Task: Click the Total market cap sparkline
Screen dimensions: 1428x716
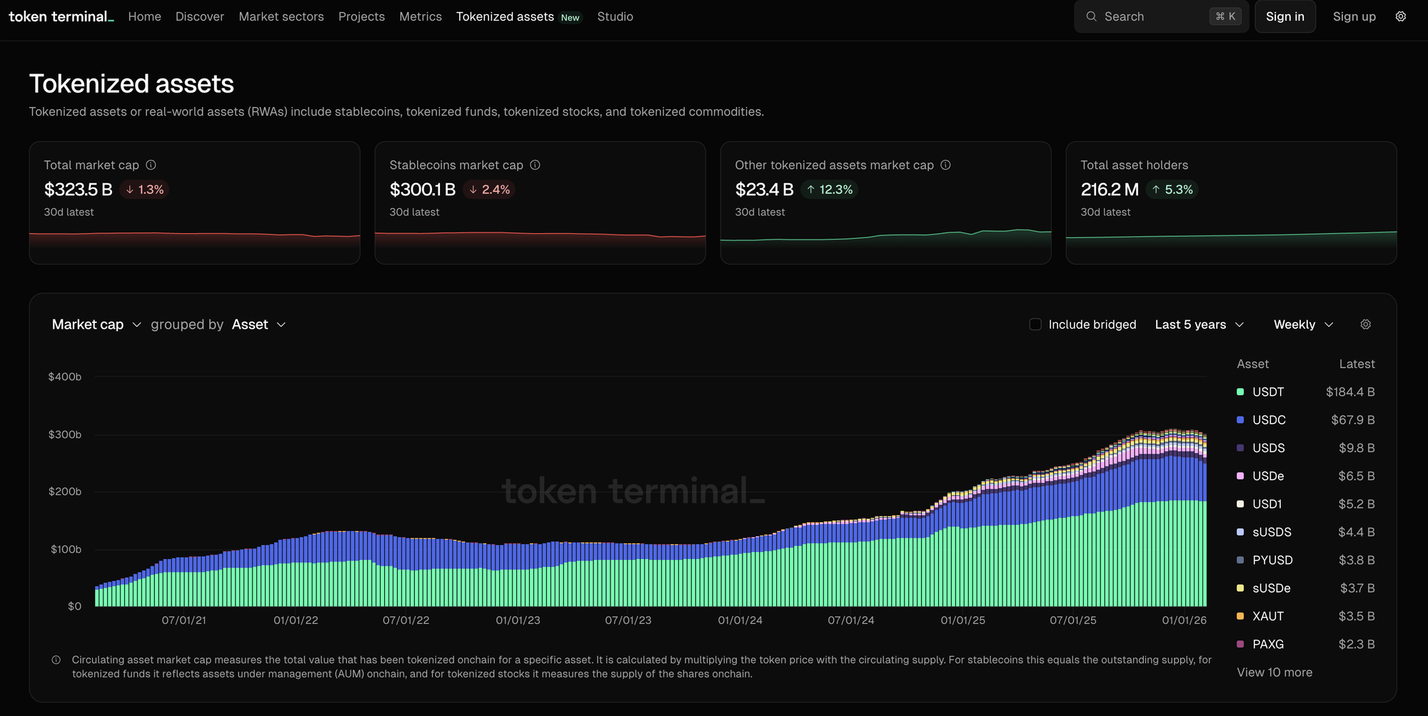Action: coord(195,239)
